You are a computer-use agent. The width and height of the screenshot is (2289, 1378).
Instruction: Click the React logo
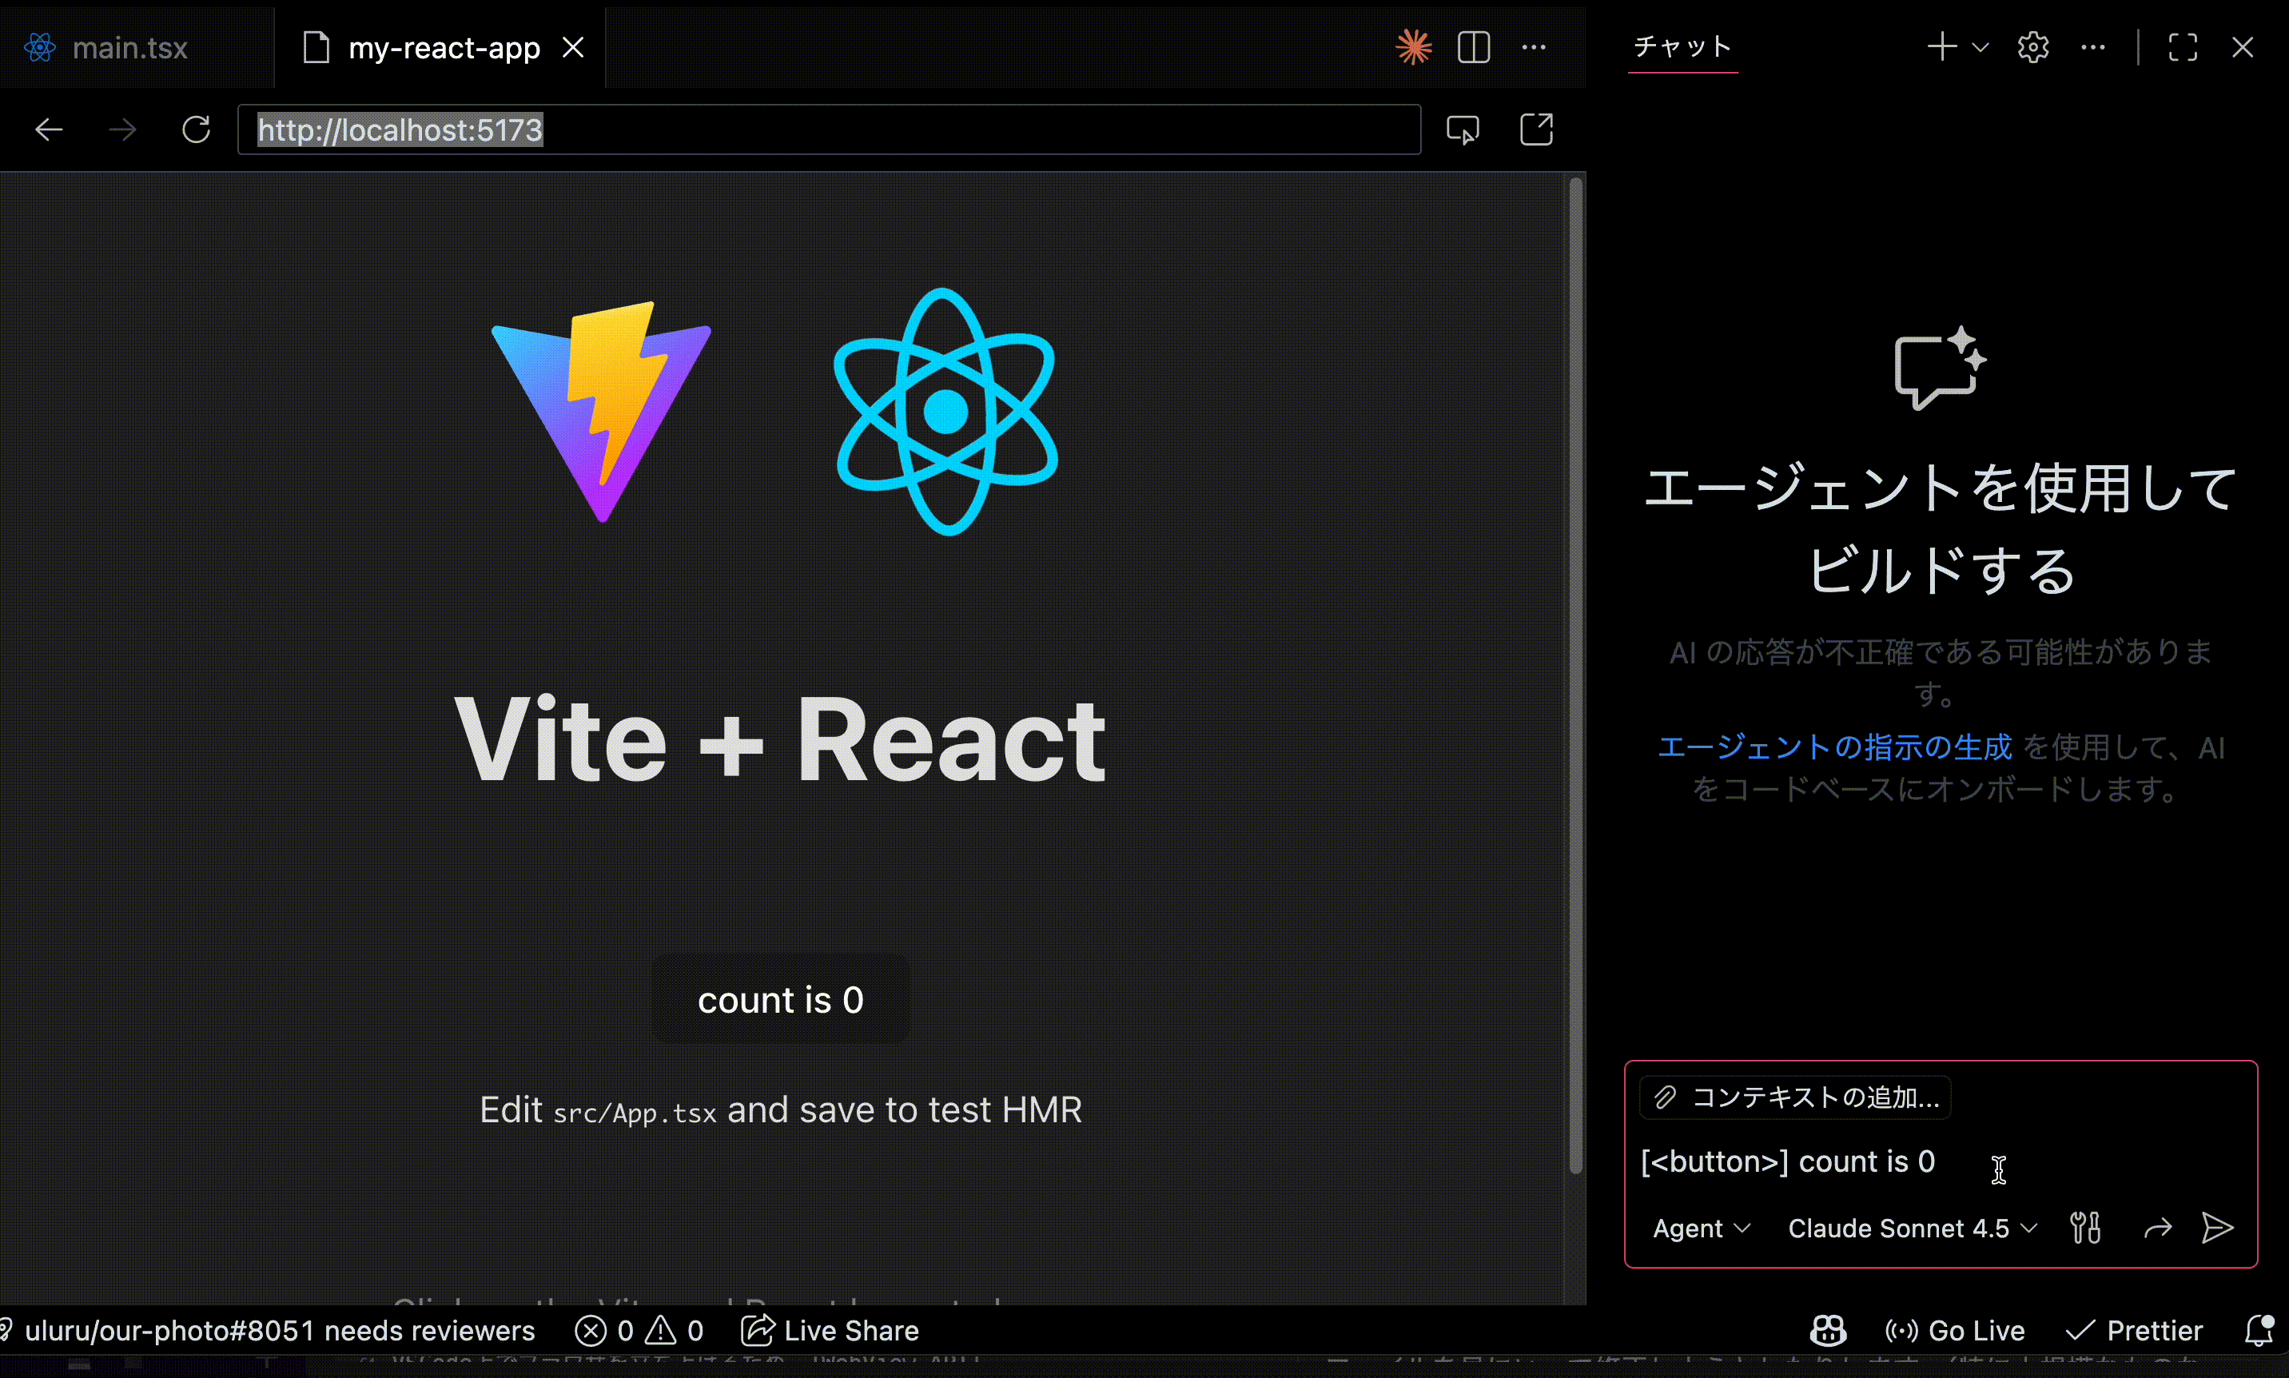(945, 412)
